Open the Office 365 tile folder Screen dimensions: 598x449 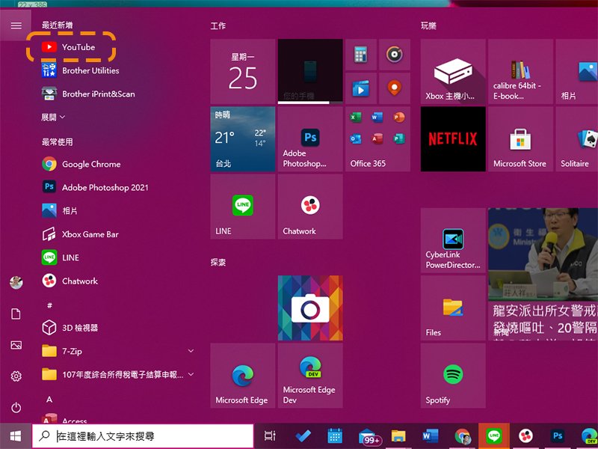click(377, 139)
